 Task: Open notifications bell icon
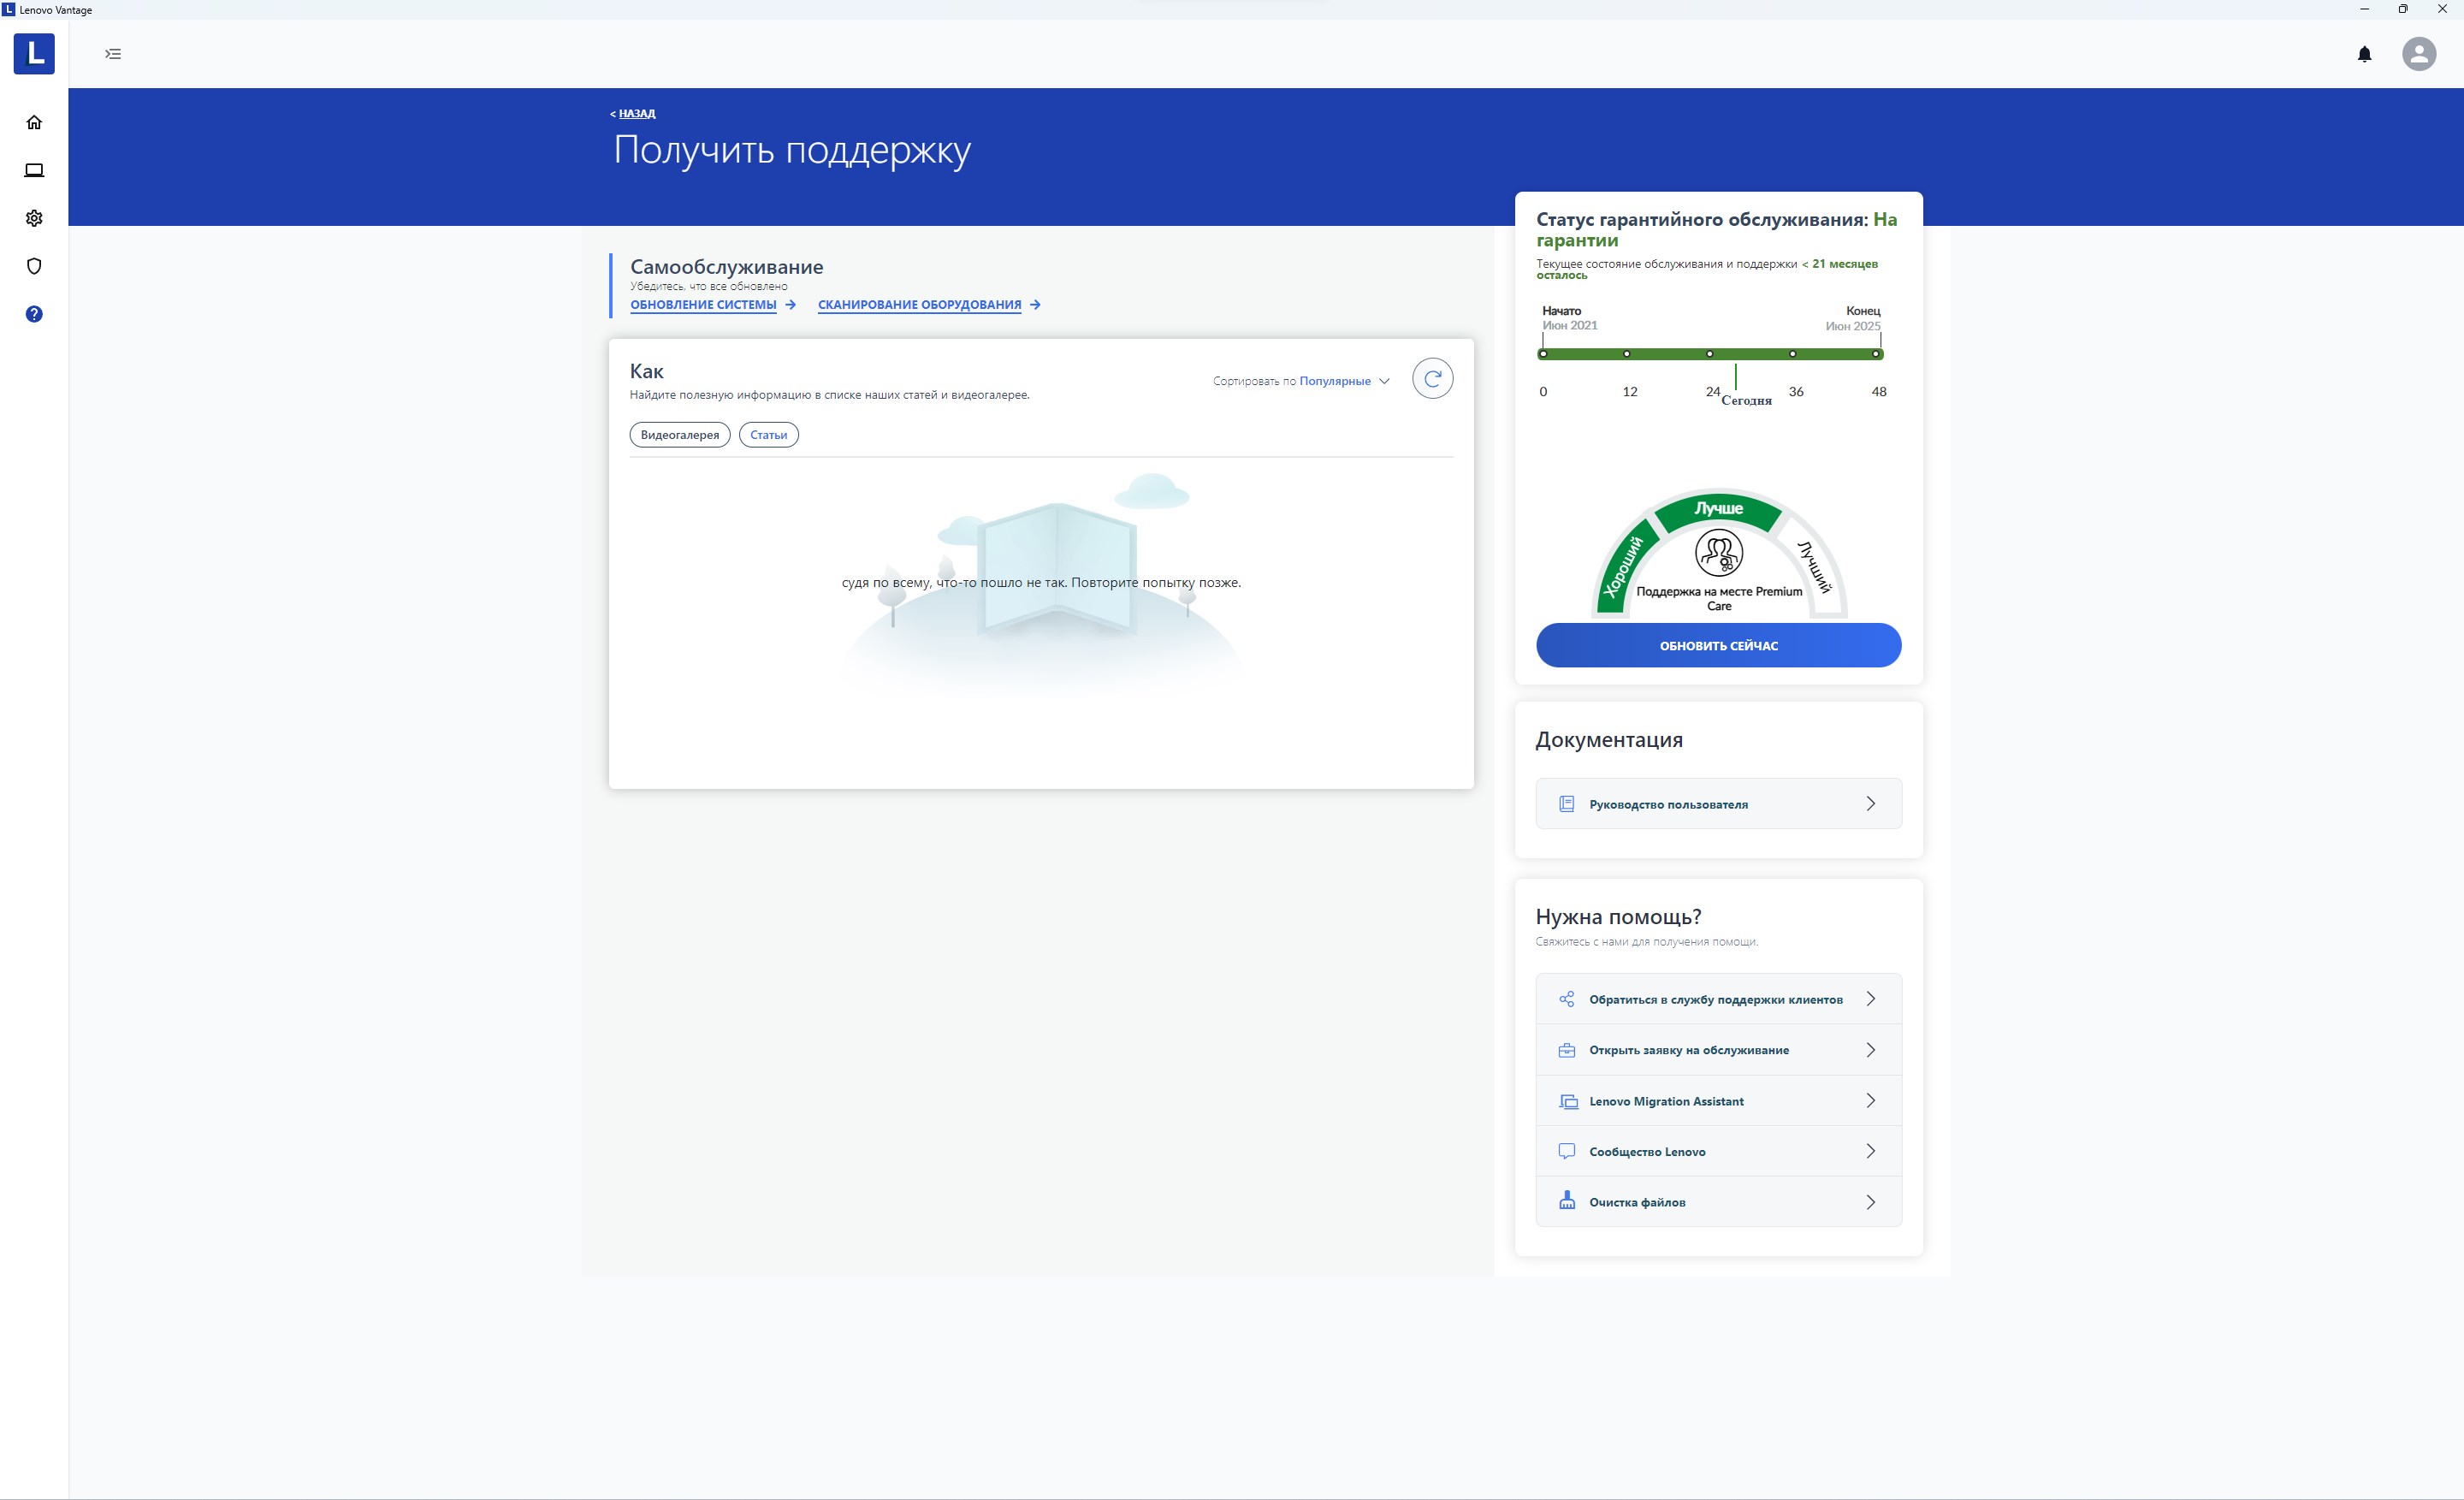2364,54
